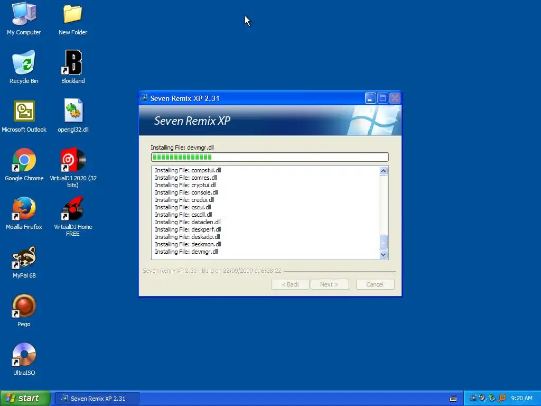Open the Start menu
Viewport: 541px width, 406px height.
point(25,398)
